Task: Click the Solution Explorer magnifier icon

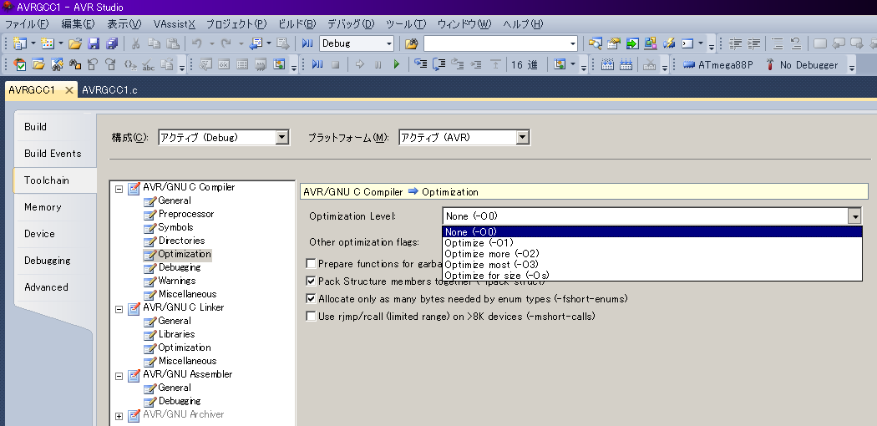Action: click(x=595, y=43)
